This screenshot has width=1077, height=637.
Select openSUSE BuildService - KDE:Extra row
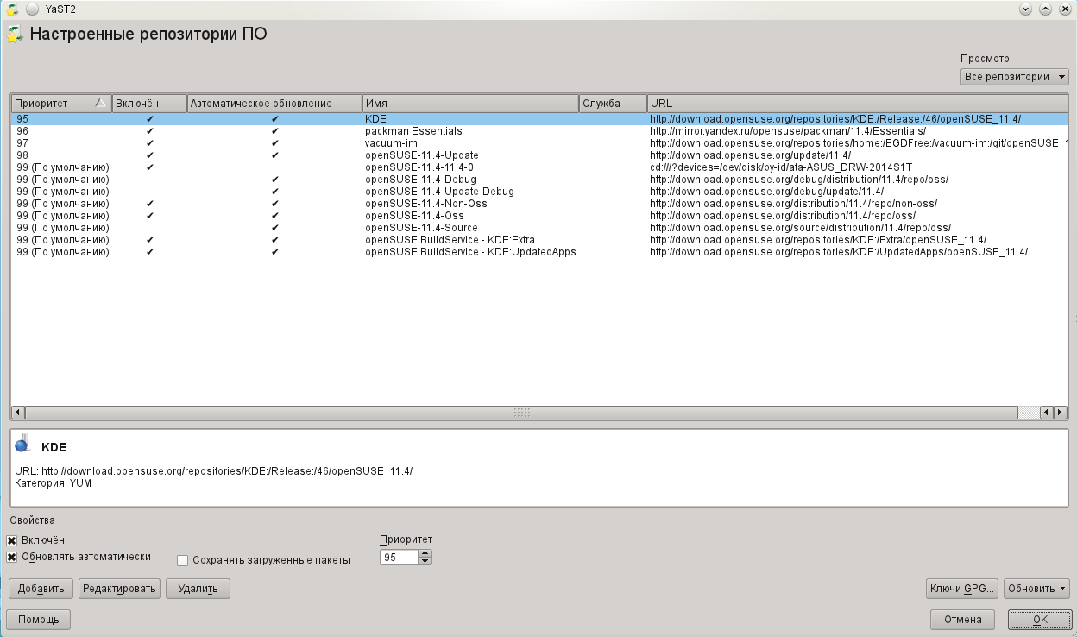click(540, 240)
